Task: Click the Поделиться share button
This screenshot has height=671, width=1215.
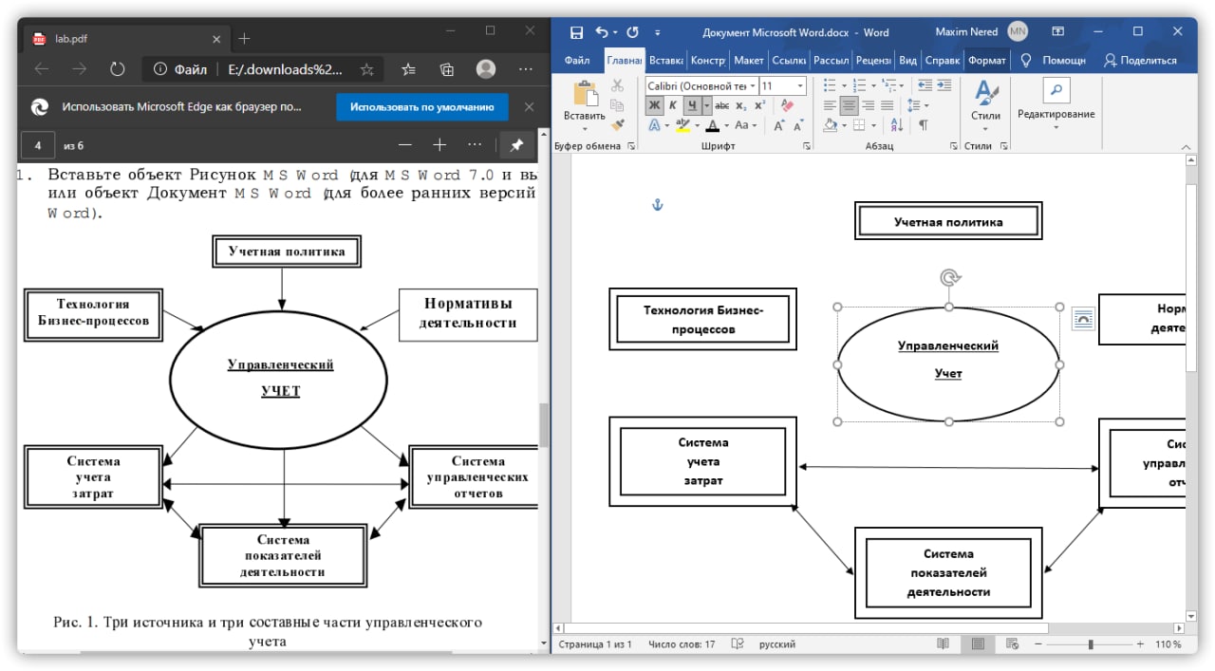Action: pyautogui.click(x=1139, y=60)
